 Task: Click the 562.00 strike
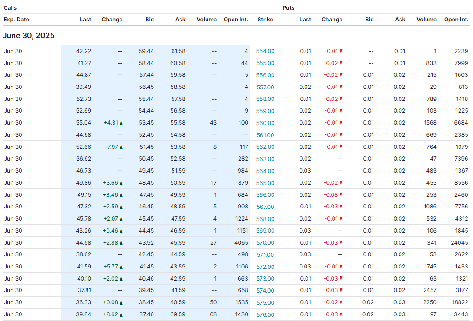coord(265,147)
